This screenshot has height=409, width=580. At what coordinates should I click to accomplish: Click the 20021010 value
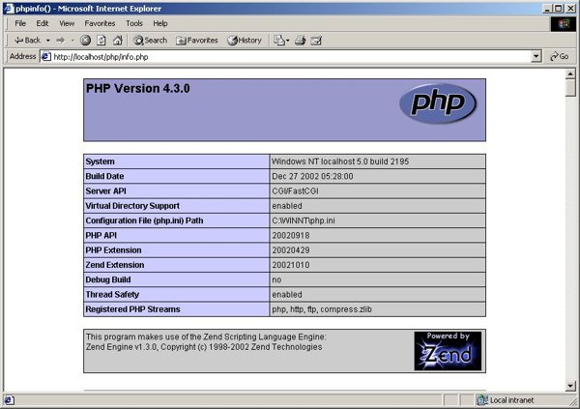[x=291, y=265]
